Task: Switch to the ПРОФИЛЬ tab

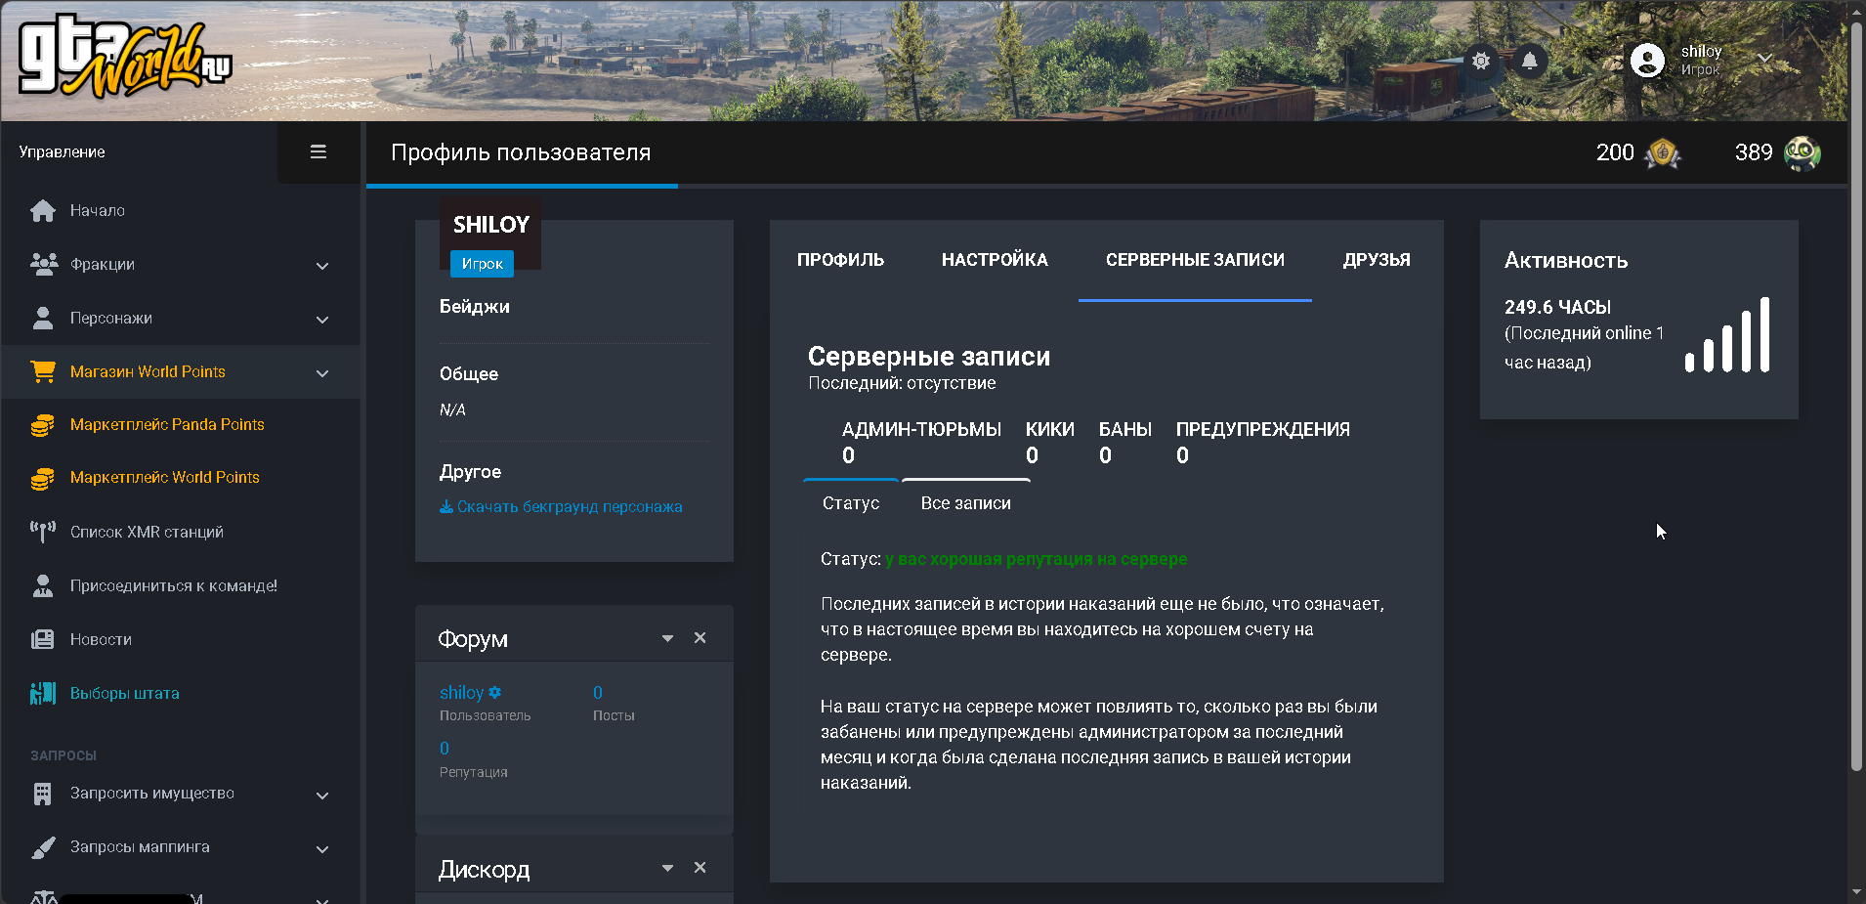Action: (x=840, y=260)
